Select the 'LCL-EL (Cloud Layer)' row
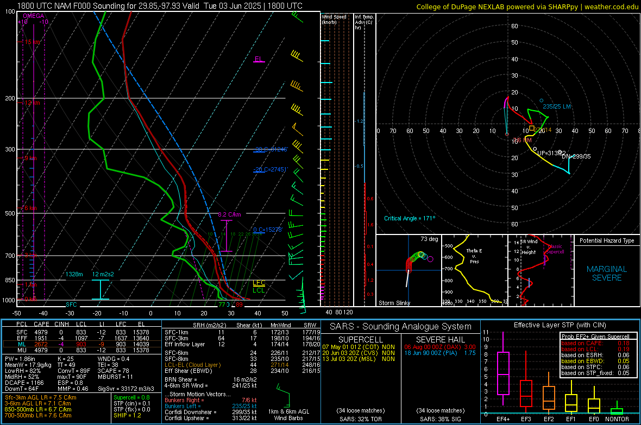Image resolution: width=641 pixels, height=425 pixels. pos(242,365)
